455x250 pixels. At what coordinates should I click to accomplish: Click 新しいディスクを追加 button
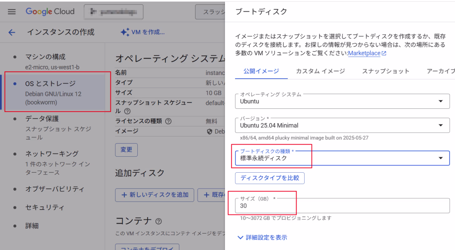[155, 195]
